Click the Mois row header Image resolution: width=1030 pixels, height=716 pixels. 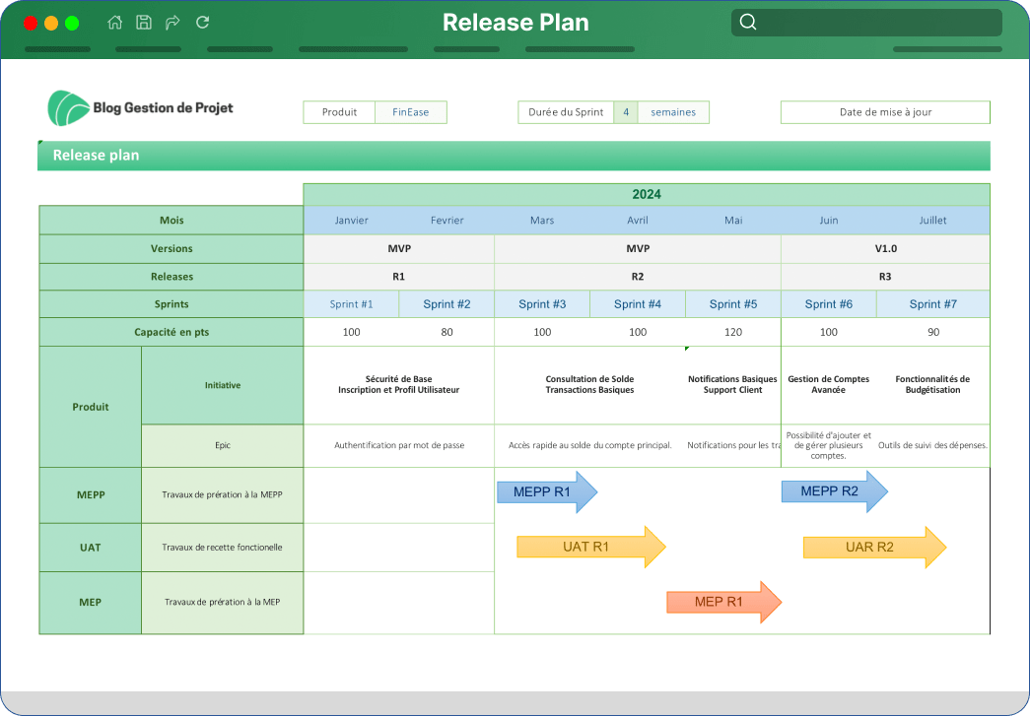172,221
